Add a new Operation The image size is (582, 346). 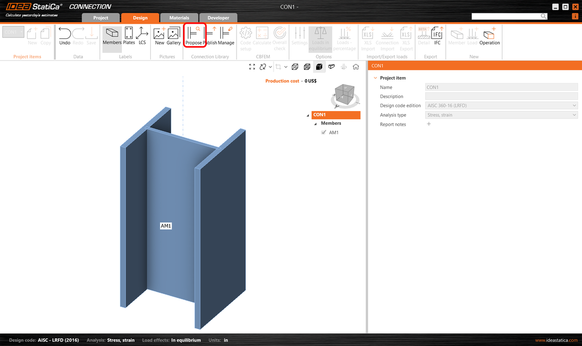pyautogui.click(x=489, y=35)
